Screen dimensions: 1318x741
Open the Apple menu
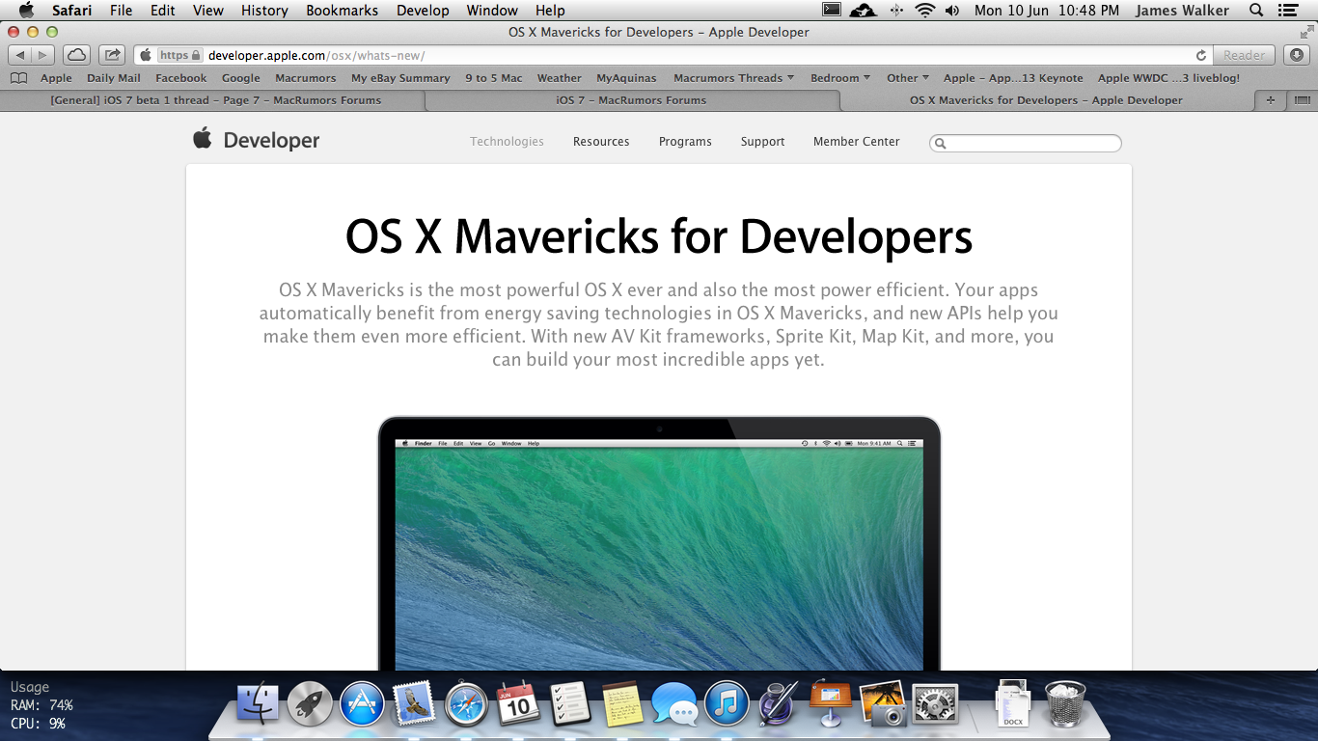[26, 11]
